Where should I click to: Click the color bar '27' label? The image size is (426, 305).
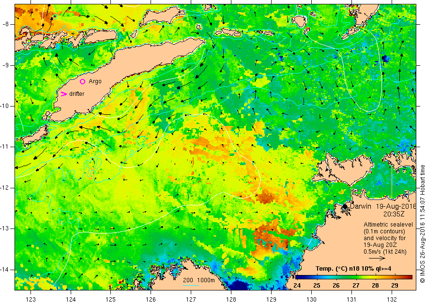[356, 286]
